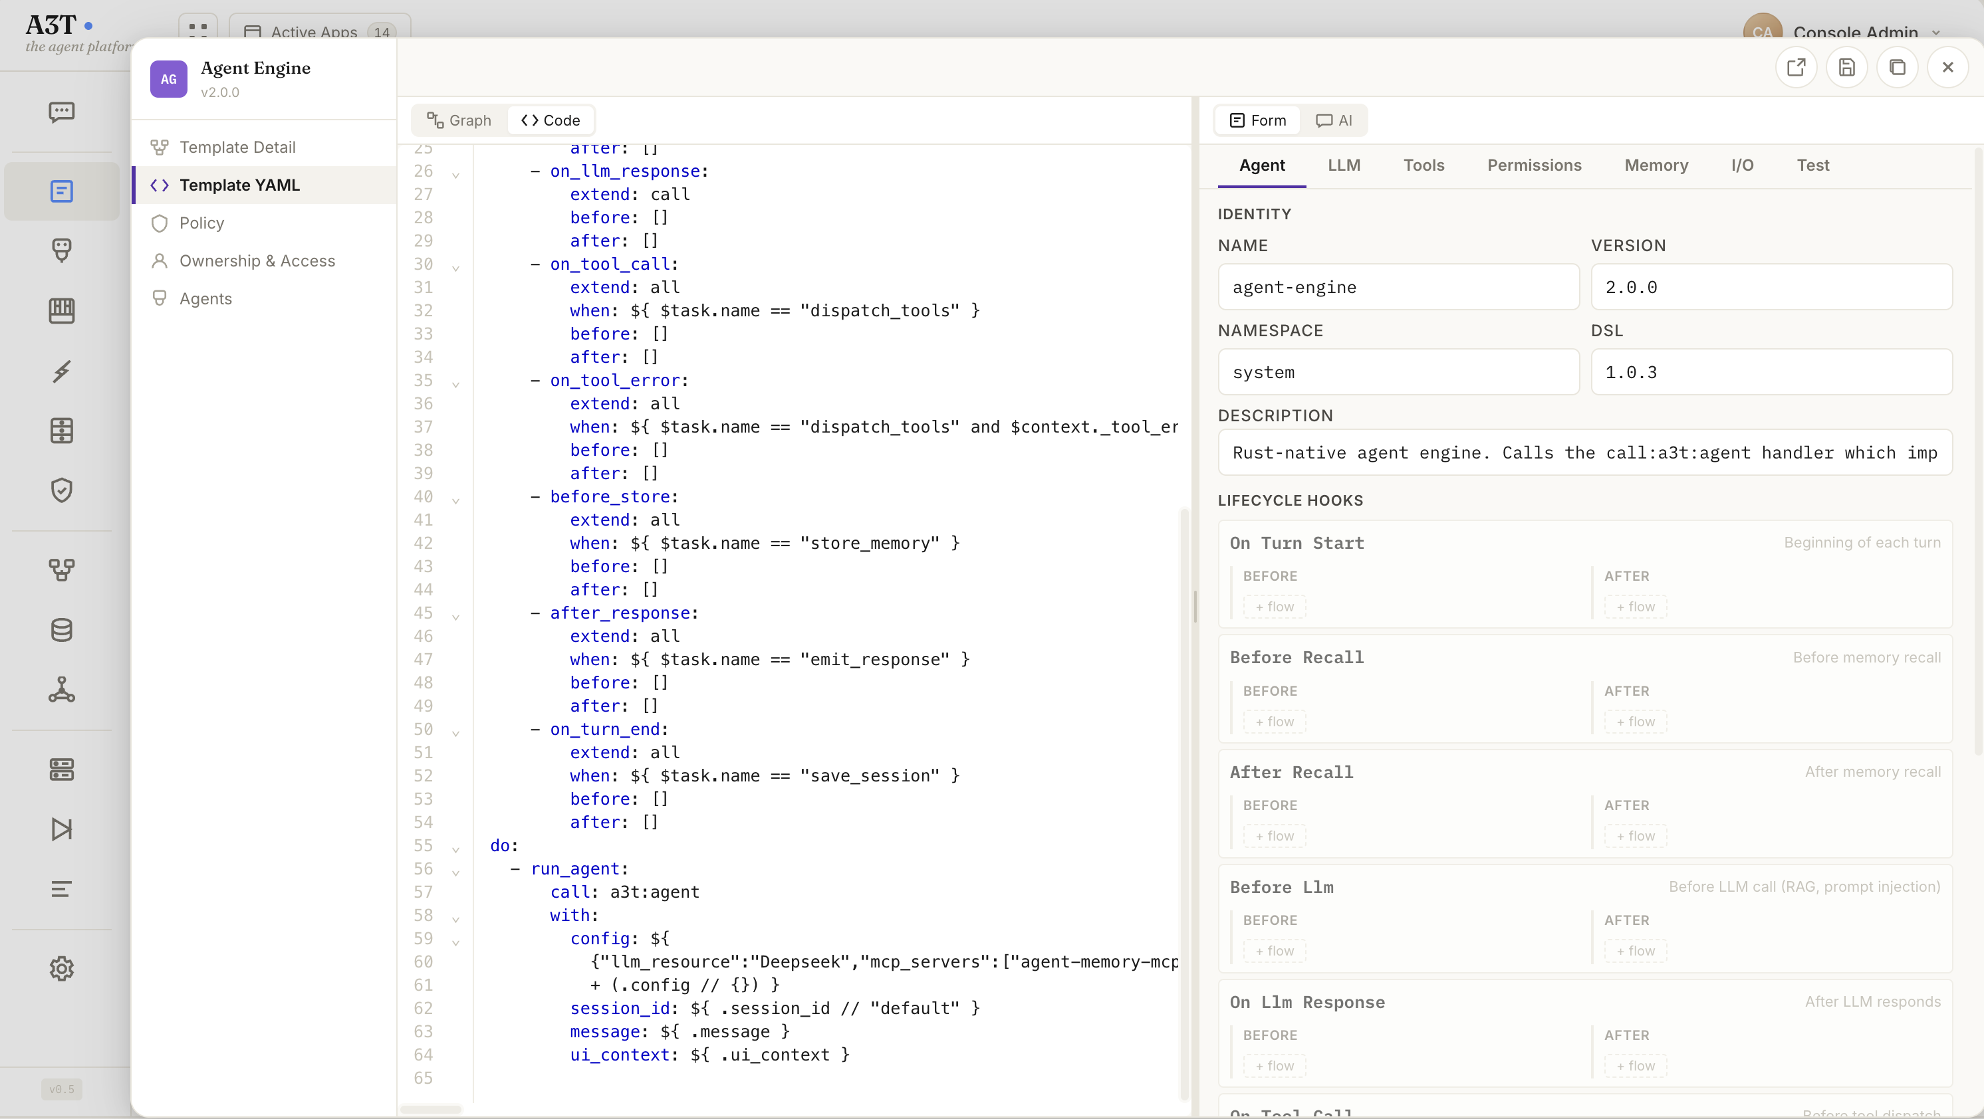Add before flow to Before Recall

[x=1275, y=721]
